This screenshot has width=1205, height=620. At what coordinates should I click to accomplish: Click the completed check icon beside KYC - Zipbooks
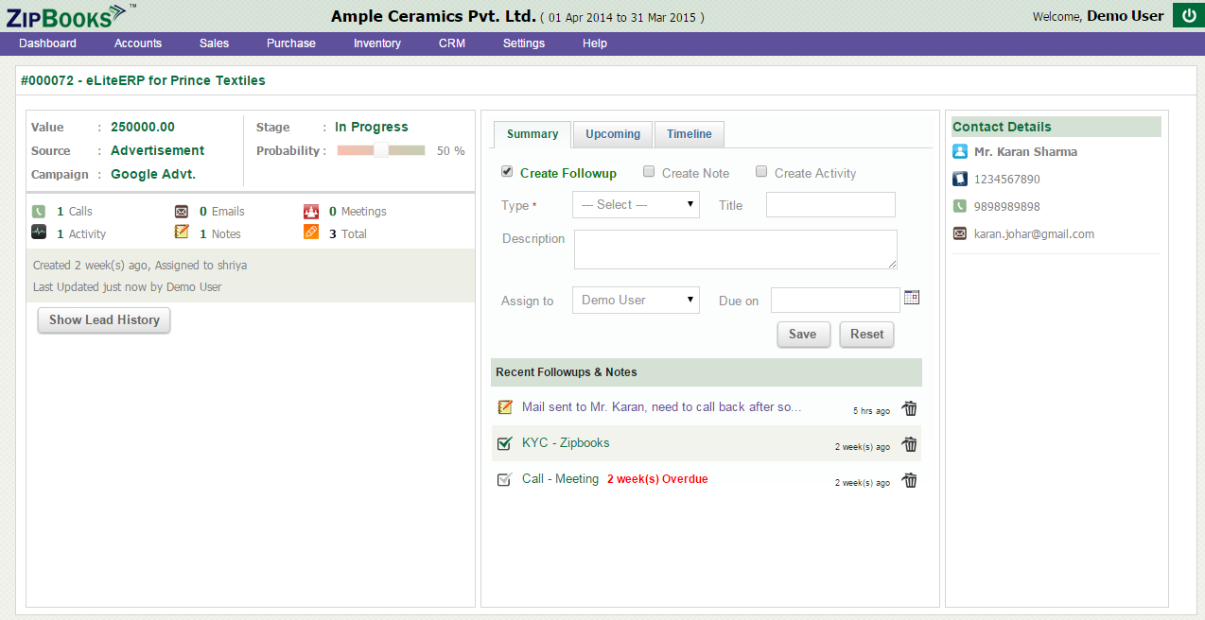coord(505,443)
